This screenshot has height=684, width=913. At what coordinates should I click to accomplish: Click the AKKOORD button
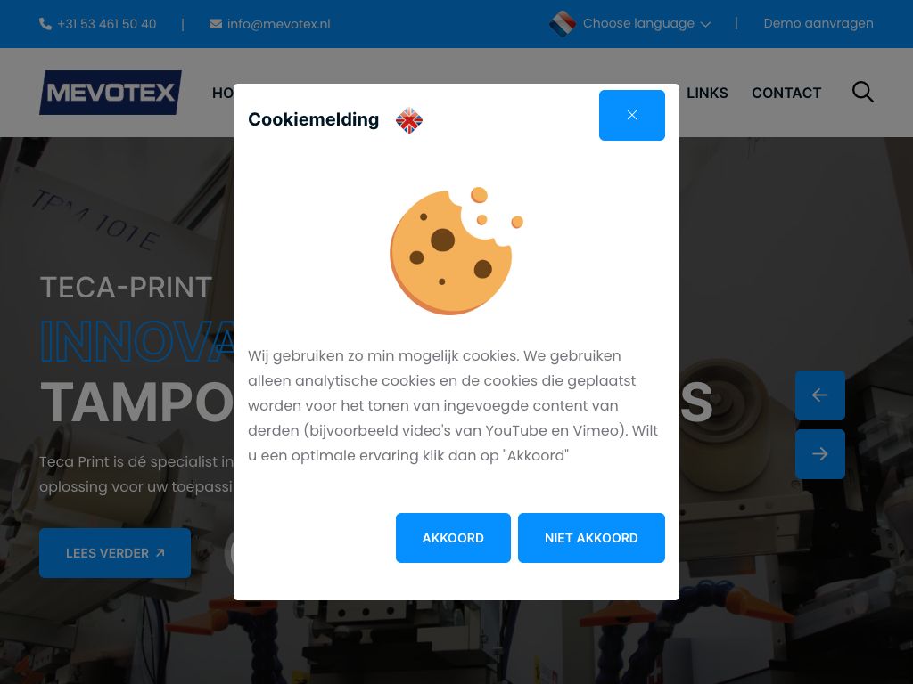[453, 538]
